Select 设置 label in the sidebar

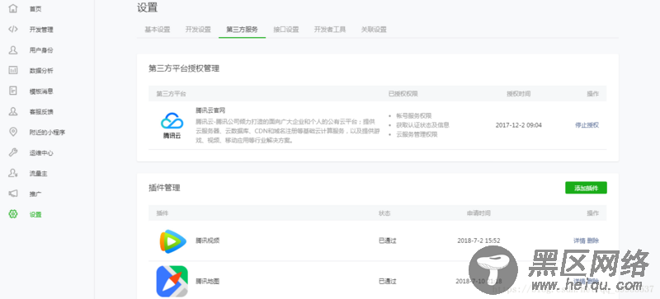click(x=35, y=214)
